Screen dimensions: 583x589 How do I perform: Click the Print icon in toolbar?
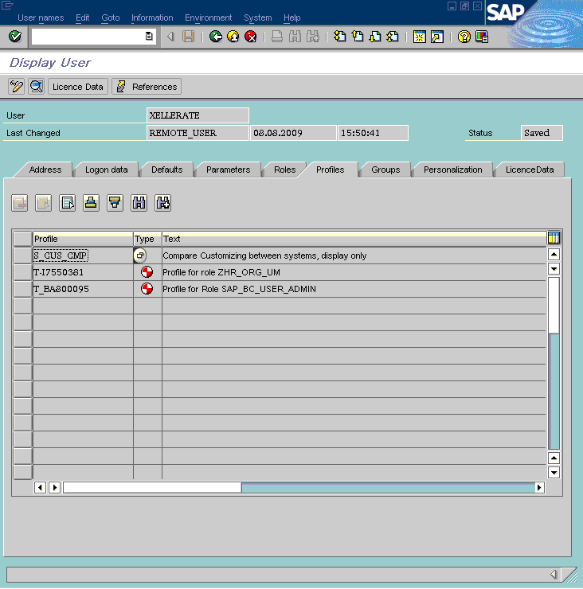click(277, 37)
